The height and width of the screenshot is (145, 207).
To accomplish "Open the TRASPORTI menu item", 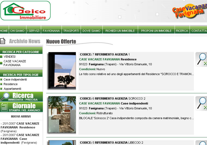I will pyautogui.click(x=71, y=31).
